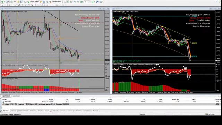Tile the chart windows via the grid icon
Image resolution: width=222 pixels, height=125 pixels.
coord(82,2)
